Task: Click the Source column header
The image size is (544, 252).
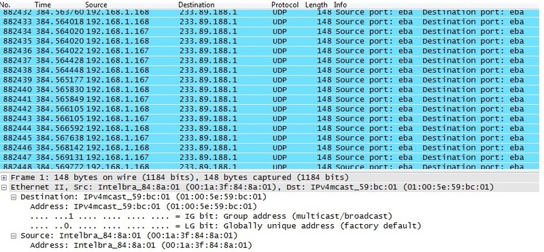Action: [96, 5]
